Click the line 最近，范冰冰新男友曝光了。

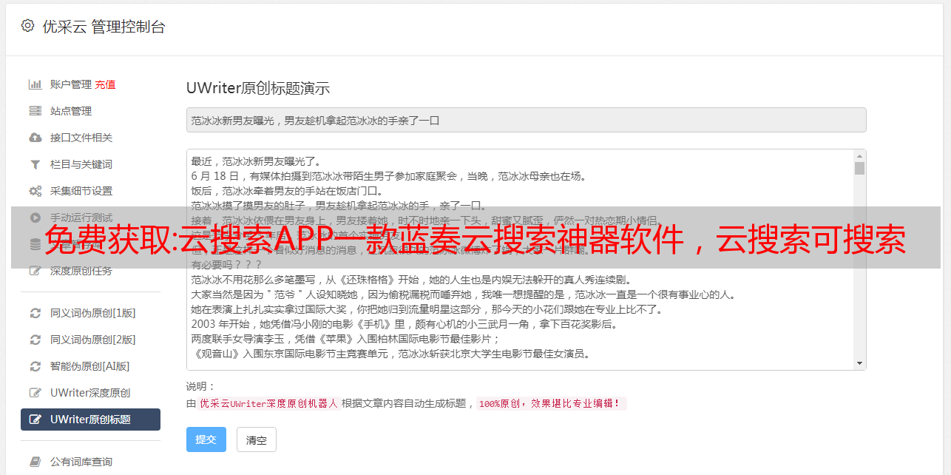pyautogui.click(x=255, y=161)
